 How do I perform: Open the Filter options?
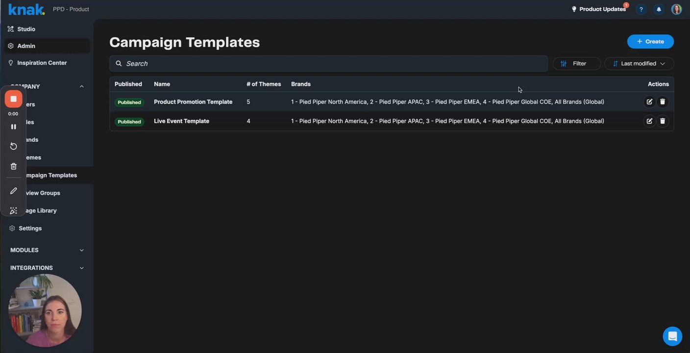tap(576, 64)
